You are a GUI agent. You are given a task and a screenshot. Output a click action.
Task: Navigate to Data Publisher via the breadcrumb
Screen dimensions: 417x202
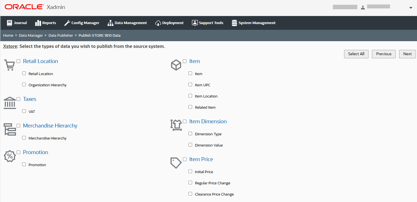[61, 35]
